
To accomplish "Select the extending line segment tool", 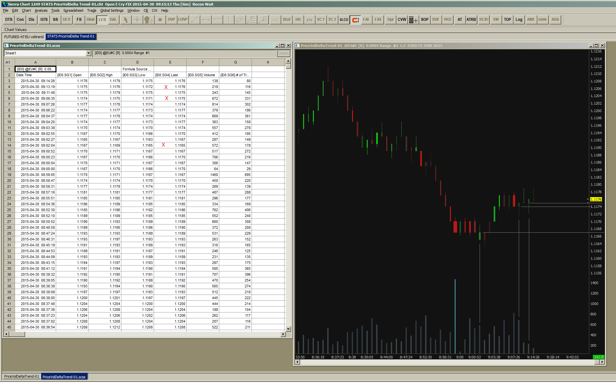I will 206,20.
